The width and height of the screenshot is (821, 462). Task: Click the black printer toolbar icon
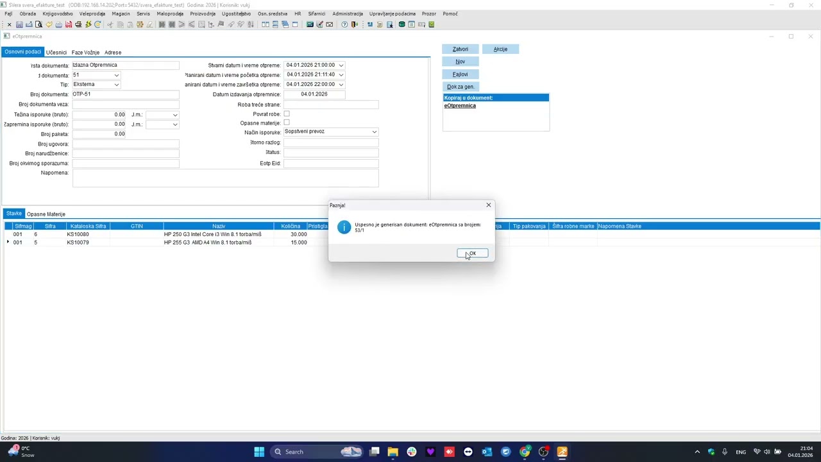(78, 24)
